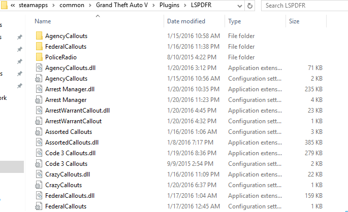
Task: Click the ArrestWarrantCallout.dll file icon
Action: (x=39, y=111)
